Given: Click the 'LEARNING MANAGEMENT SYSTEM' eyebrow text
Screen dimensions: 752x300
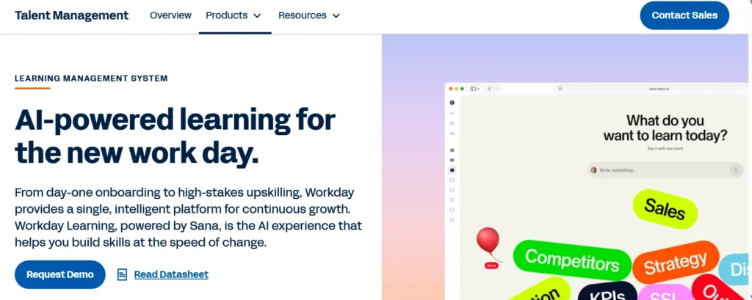Looking at the screenshot, I should [91, 78].
